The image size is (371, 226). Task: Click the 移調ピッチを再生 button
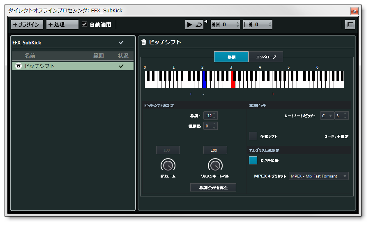[213, 188]
